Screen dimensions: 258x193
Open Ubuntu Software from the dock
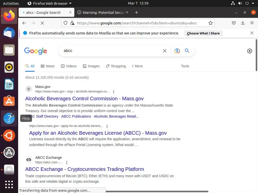pos(9,101)
